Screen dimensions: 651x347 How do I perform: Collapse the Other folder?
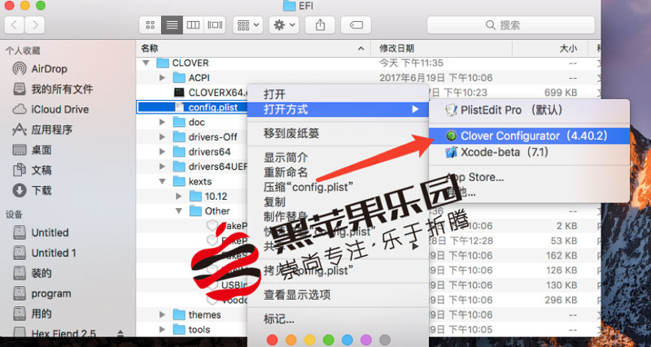[x=178, y=211]
